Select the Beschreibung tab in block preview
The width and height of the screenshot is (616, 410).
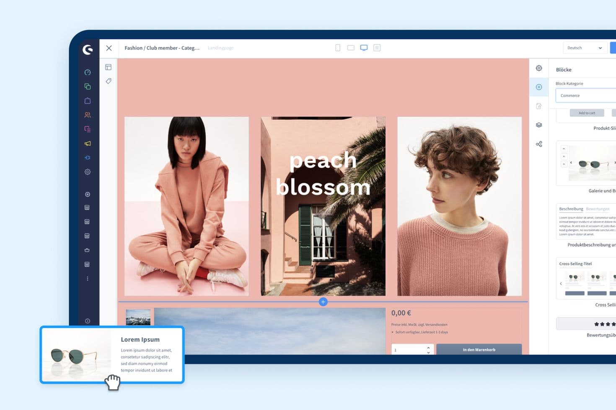(x=571, y=209)
